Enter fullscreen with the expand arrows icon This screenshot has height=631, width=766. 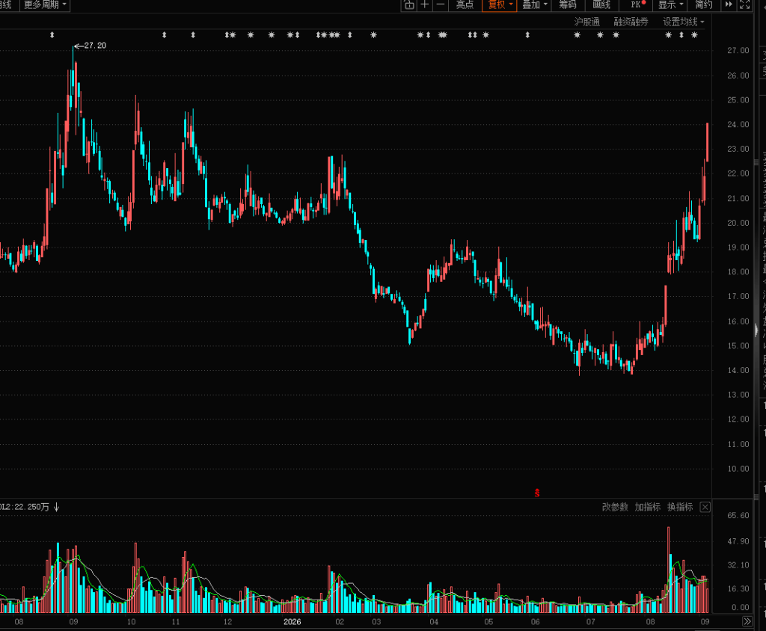pos(744,5)
